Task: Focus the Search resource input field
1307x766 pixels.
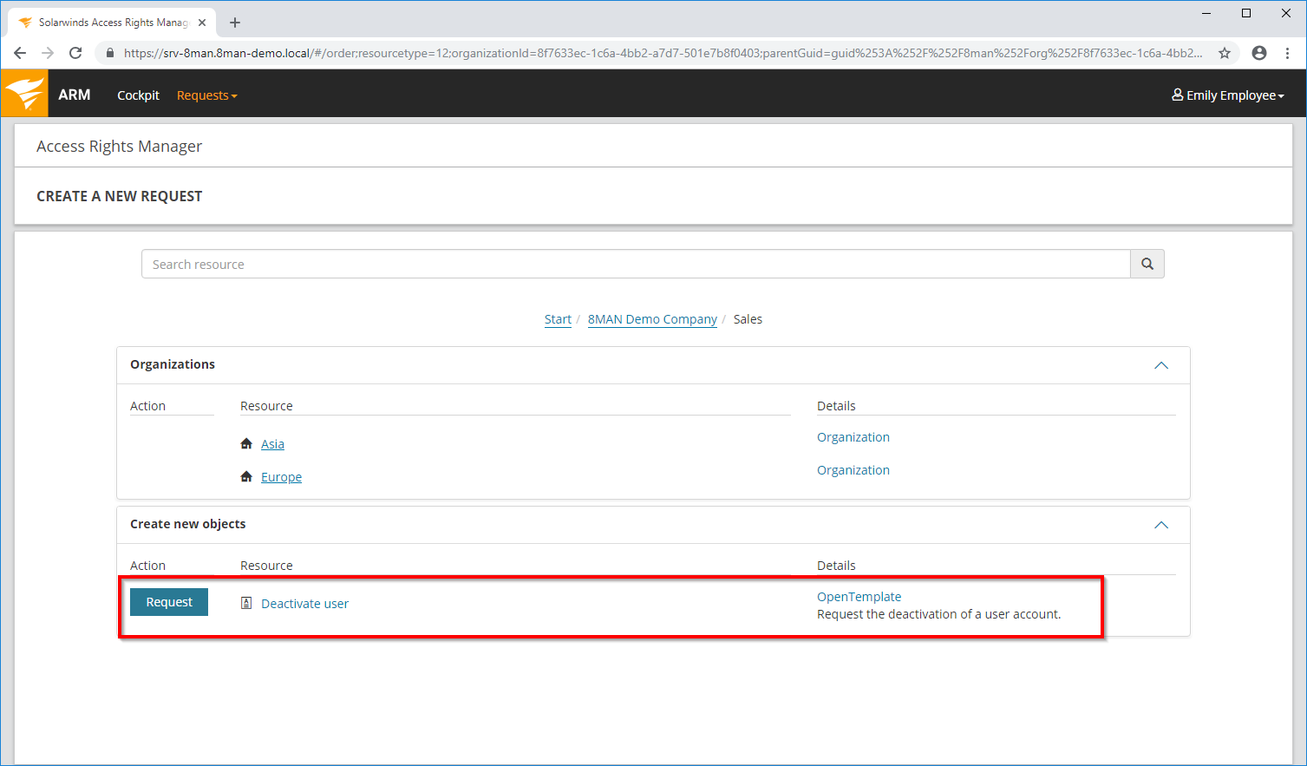Action: pyautogui.click(x=635, y=265)
